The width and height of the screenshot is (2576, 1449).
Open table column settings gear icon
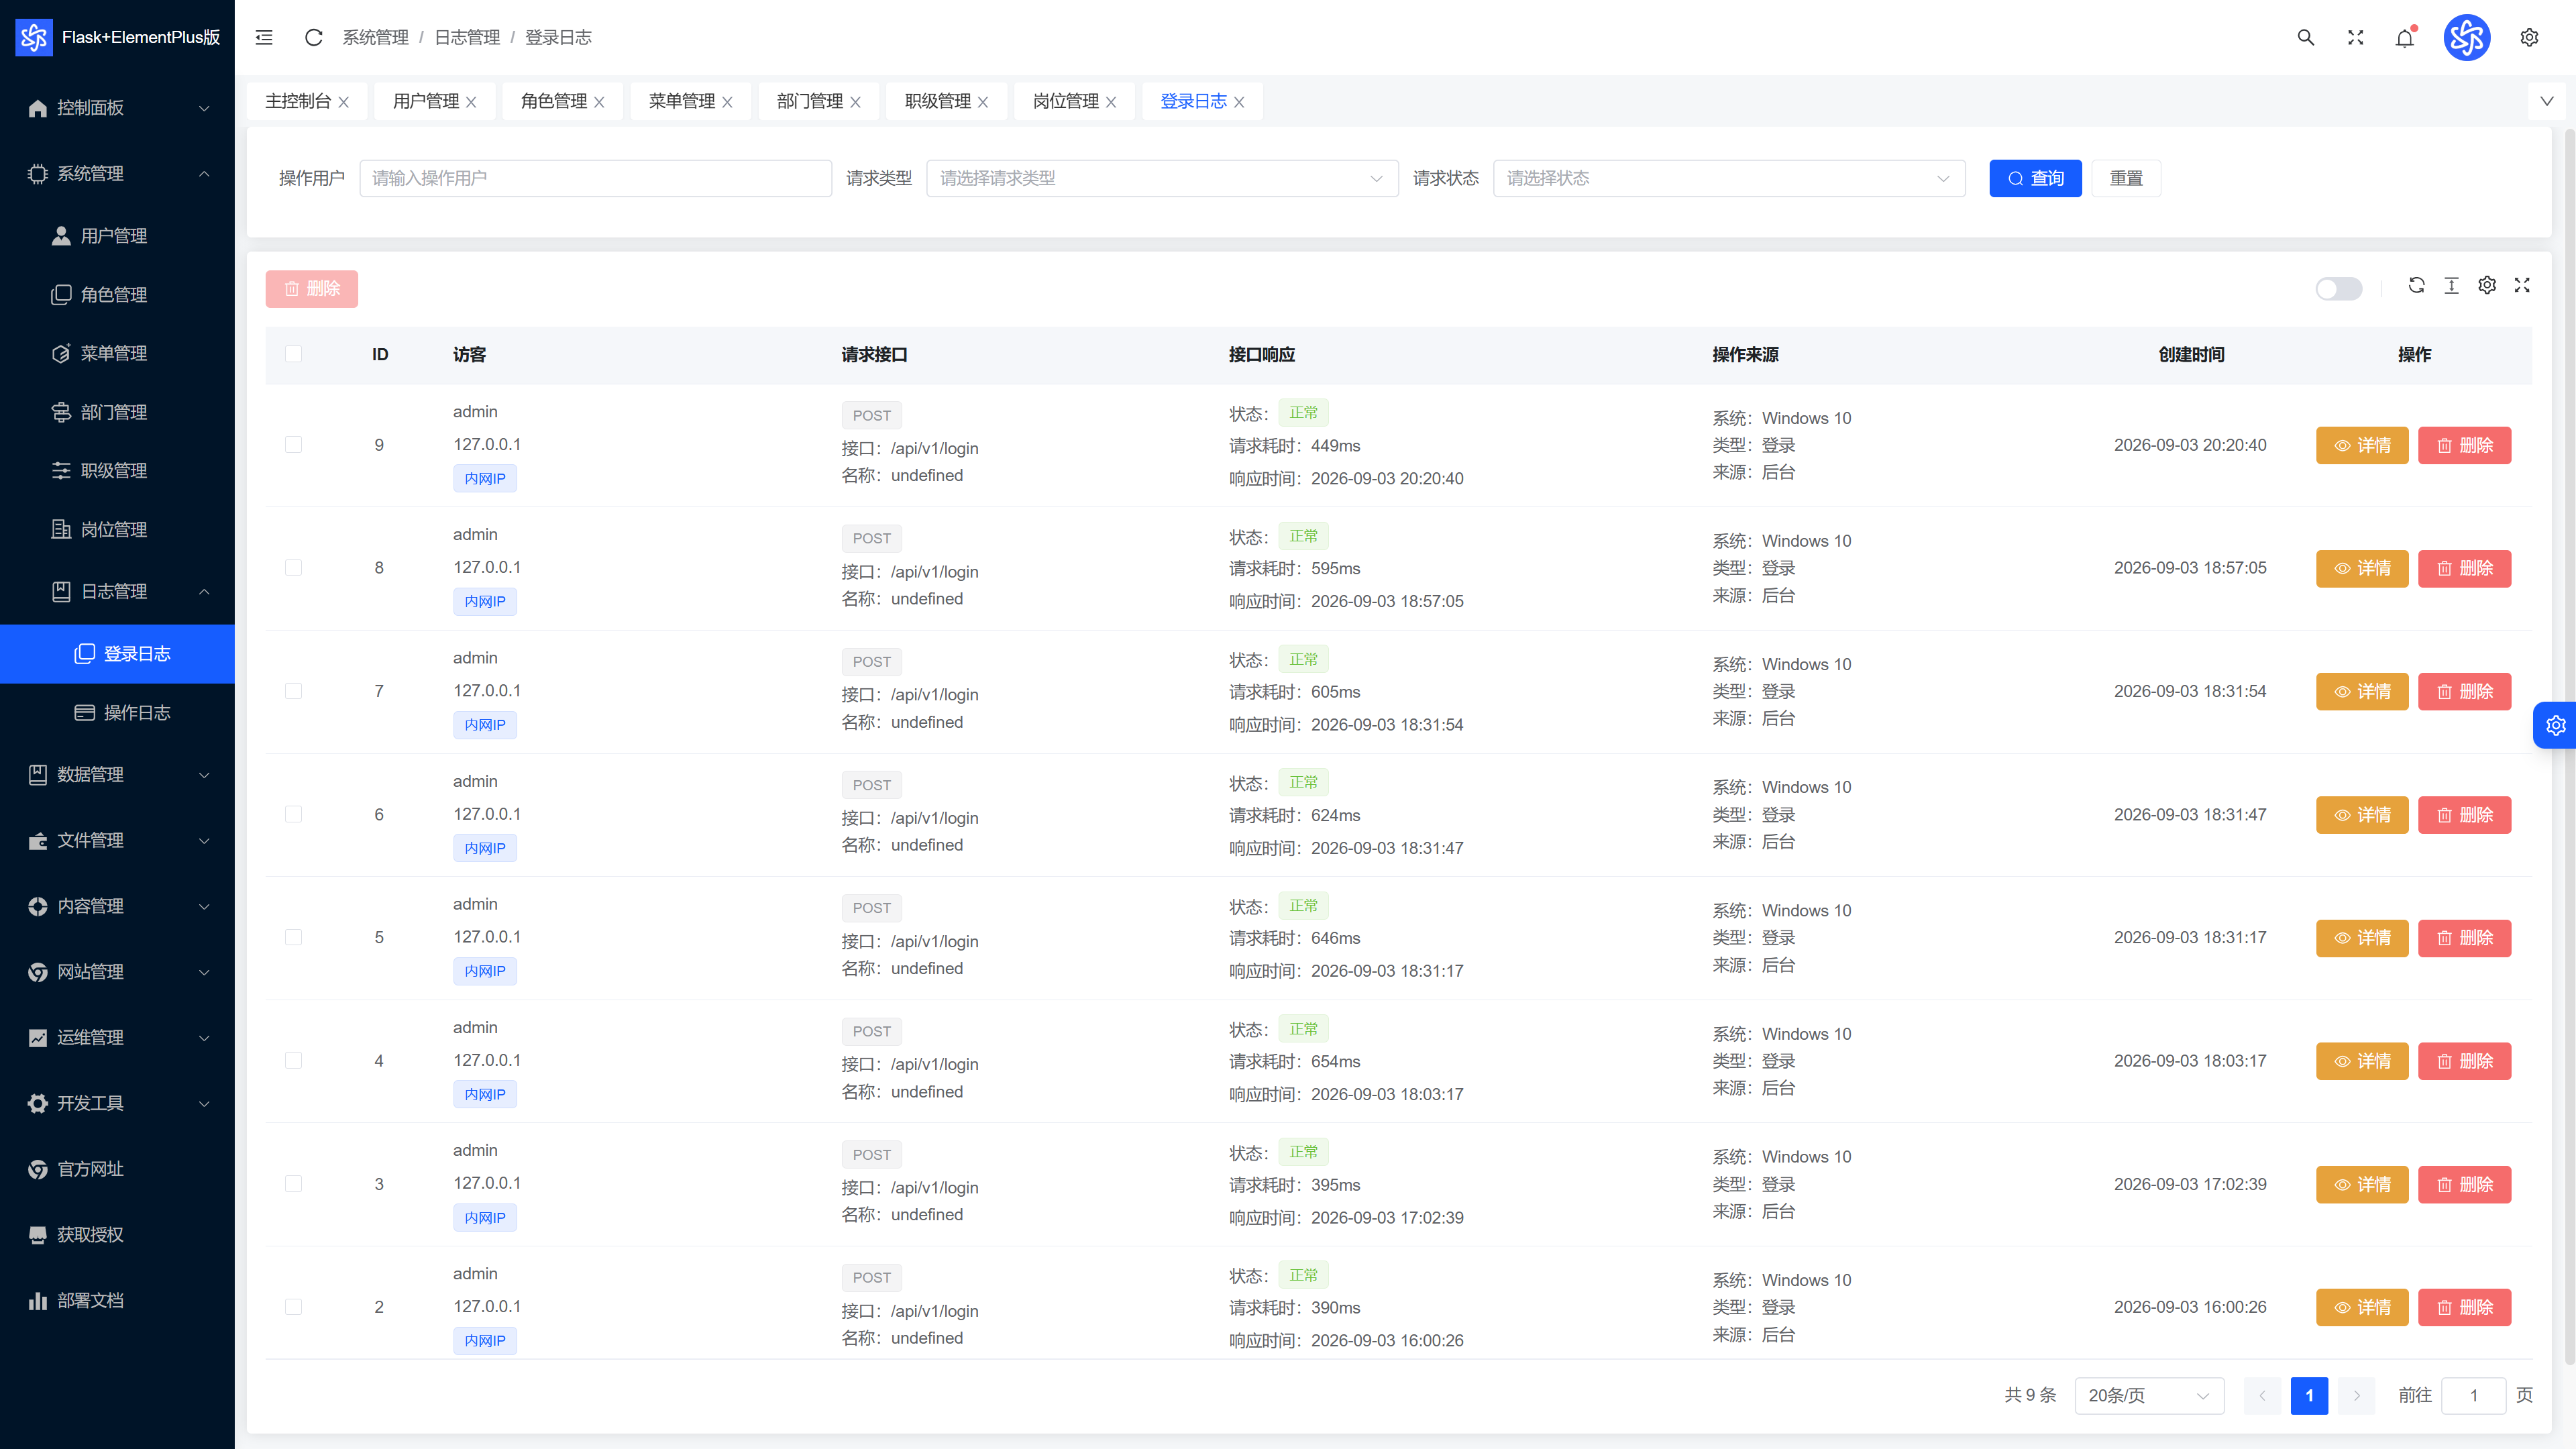tap(2486, 285)
